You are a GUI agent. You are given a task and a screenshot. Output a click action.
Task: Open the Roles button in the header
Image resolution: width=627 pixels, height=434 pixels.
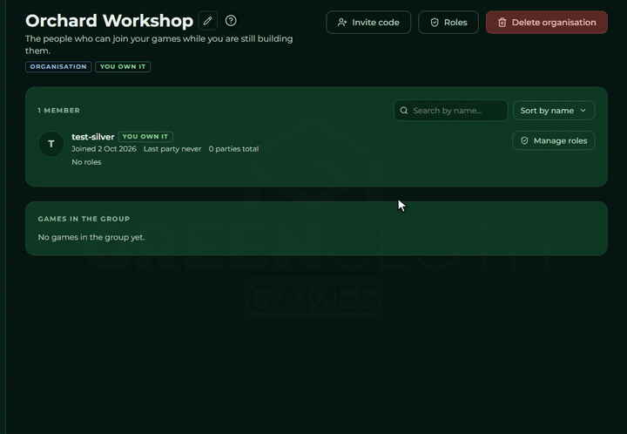(x=448, y=23)
